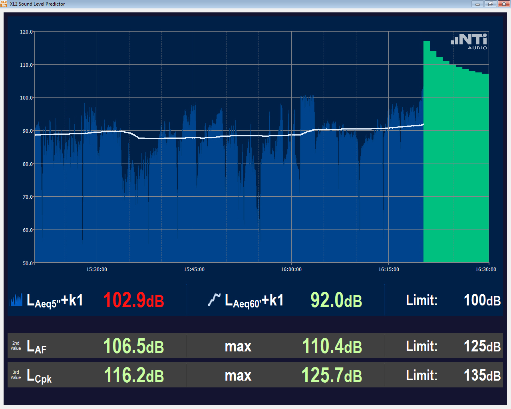
Task: Restore down the Sound Level Predictor window
Action: click(490, 4)
